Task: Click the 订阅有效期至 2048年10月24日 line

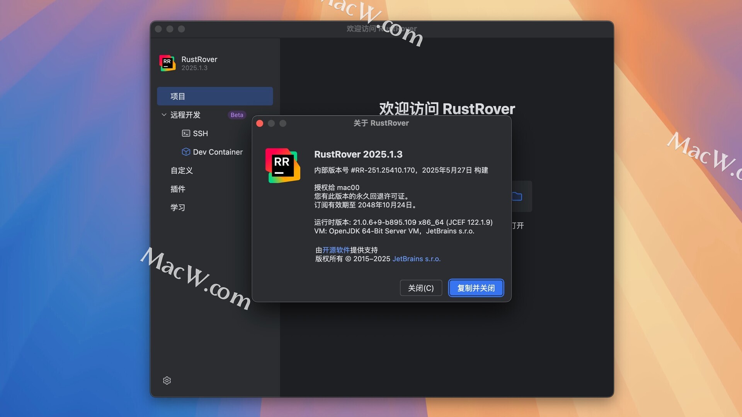Action: (366, 205)
